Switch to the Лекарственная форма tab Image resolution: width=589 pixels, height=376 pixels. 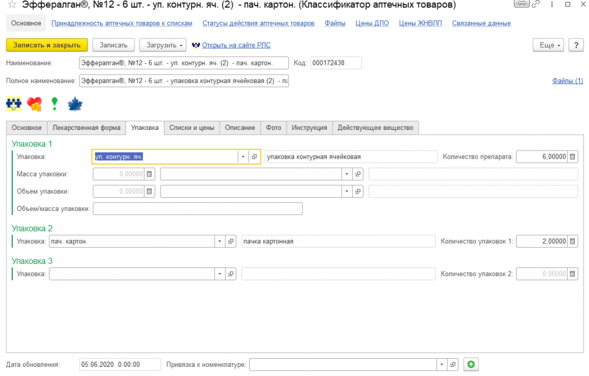(86, 128)
